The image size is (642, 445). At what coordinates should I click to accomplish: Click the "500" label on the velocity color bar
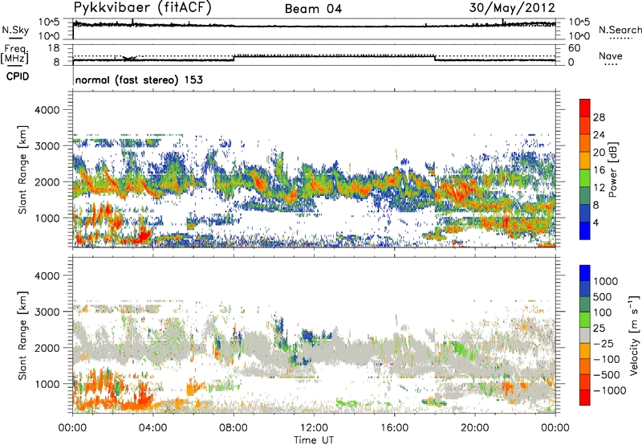pyautogui.click(x=603, y=297)
